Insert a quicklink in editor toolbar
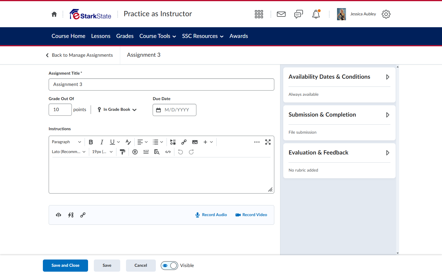 [x=184, y=142]
